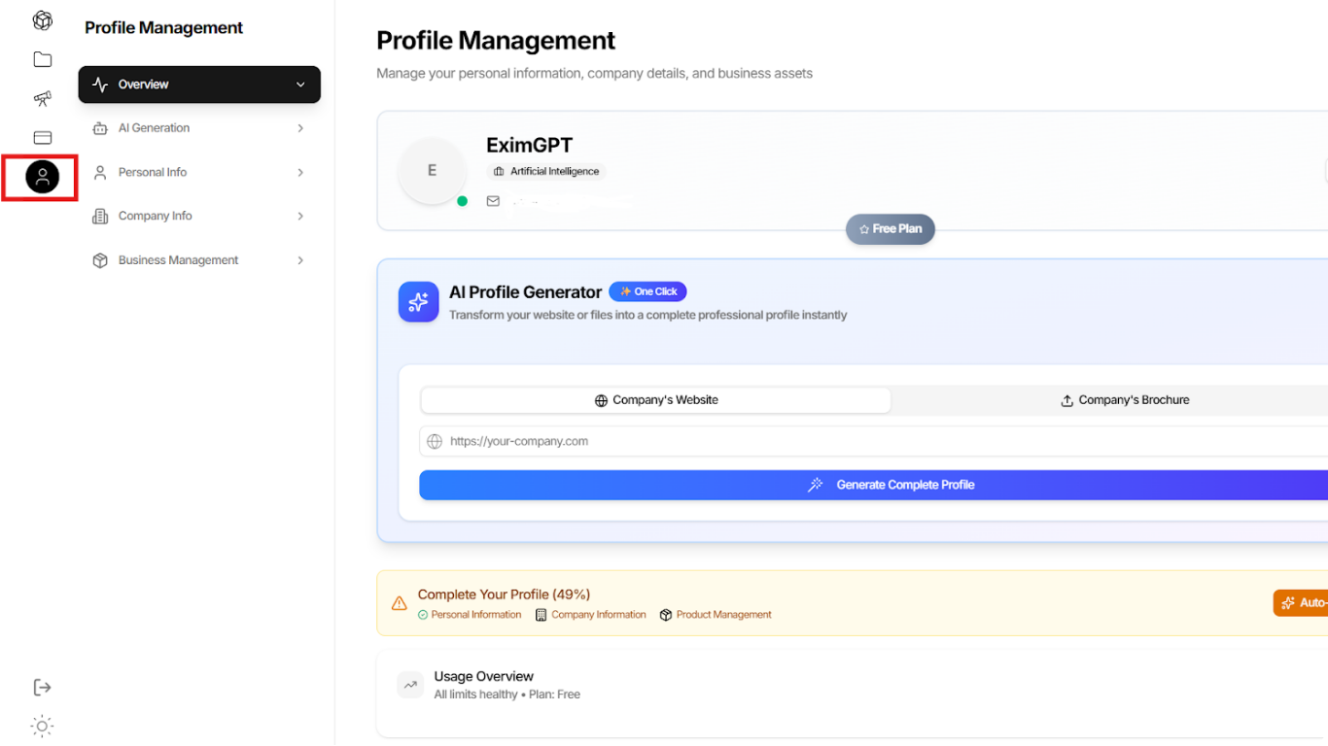The image size is (1328, 746).
Task: Toggle the light/dark theme sun icon
Action: tap(42, 726)
